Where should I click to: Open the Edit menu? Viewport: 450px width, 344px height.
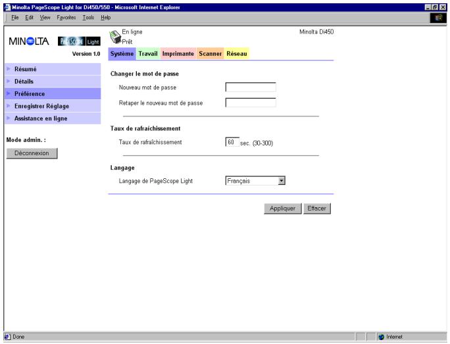tap(29, 18)
